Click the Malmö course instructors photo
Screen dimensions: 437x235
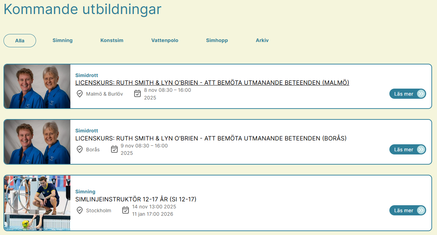(37, 86)
